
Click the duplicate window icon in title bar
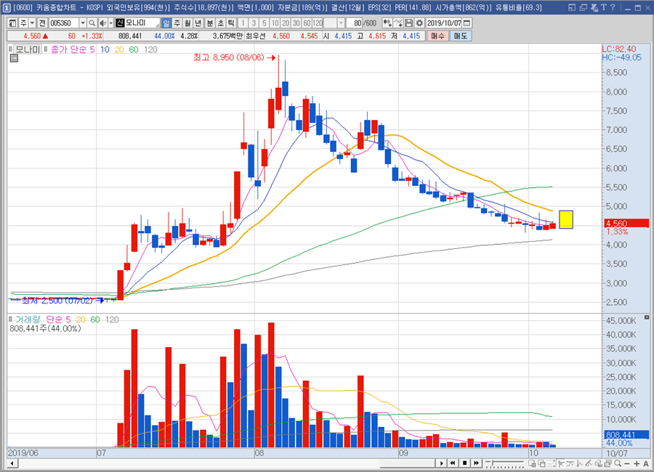pos(583,7)
